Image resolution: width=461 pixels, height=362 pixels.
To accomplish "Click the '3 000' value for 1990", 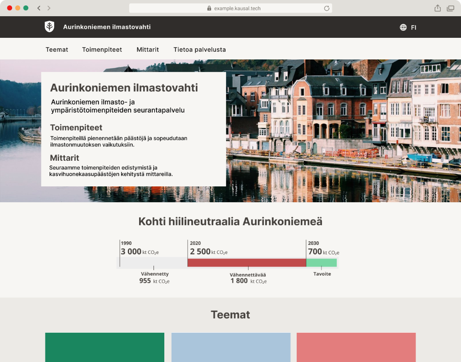I will [131, 251].
